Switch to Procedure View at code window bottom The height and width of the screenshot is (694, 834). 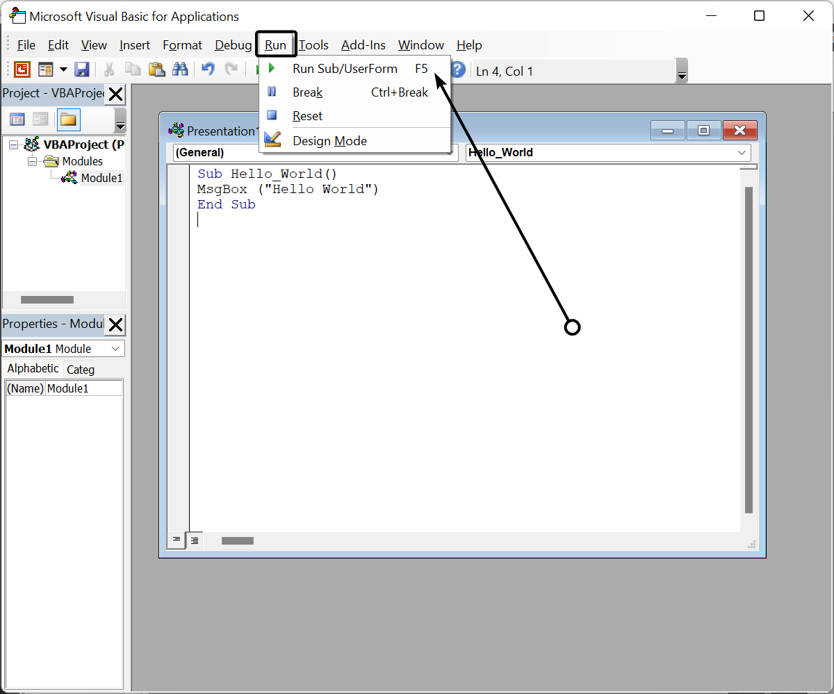click(x=177, y=540)
